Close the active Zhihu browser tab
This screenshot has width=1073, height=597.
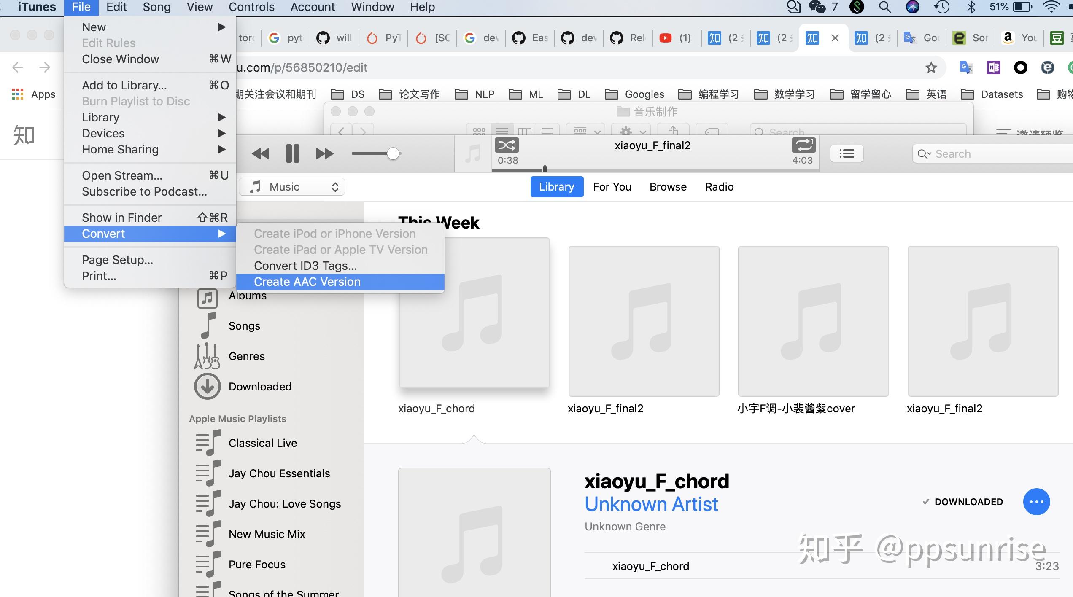point(835,38)
